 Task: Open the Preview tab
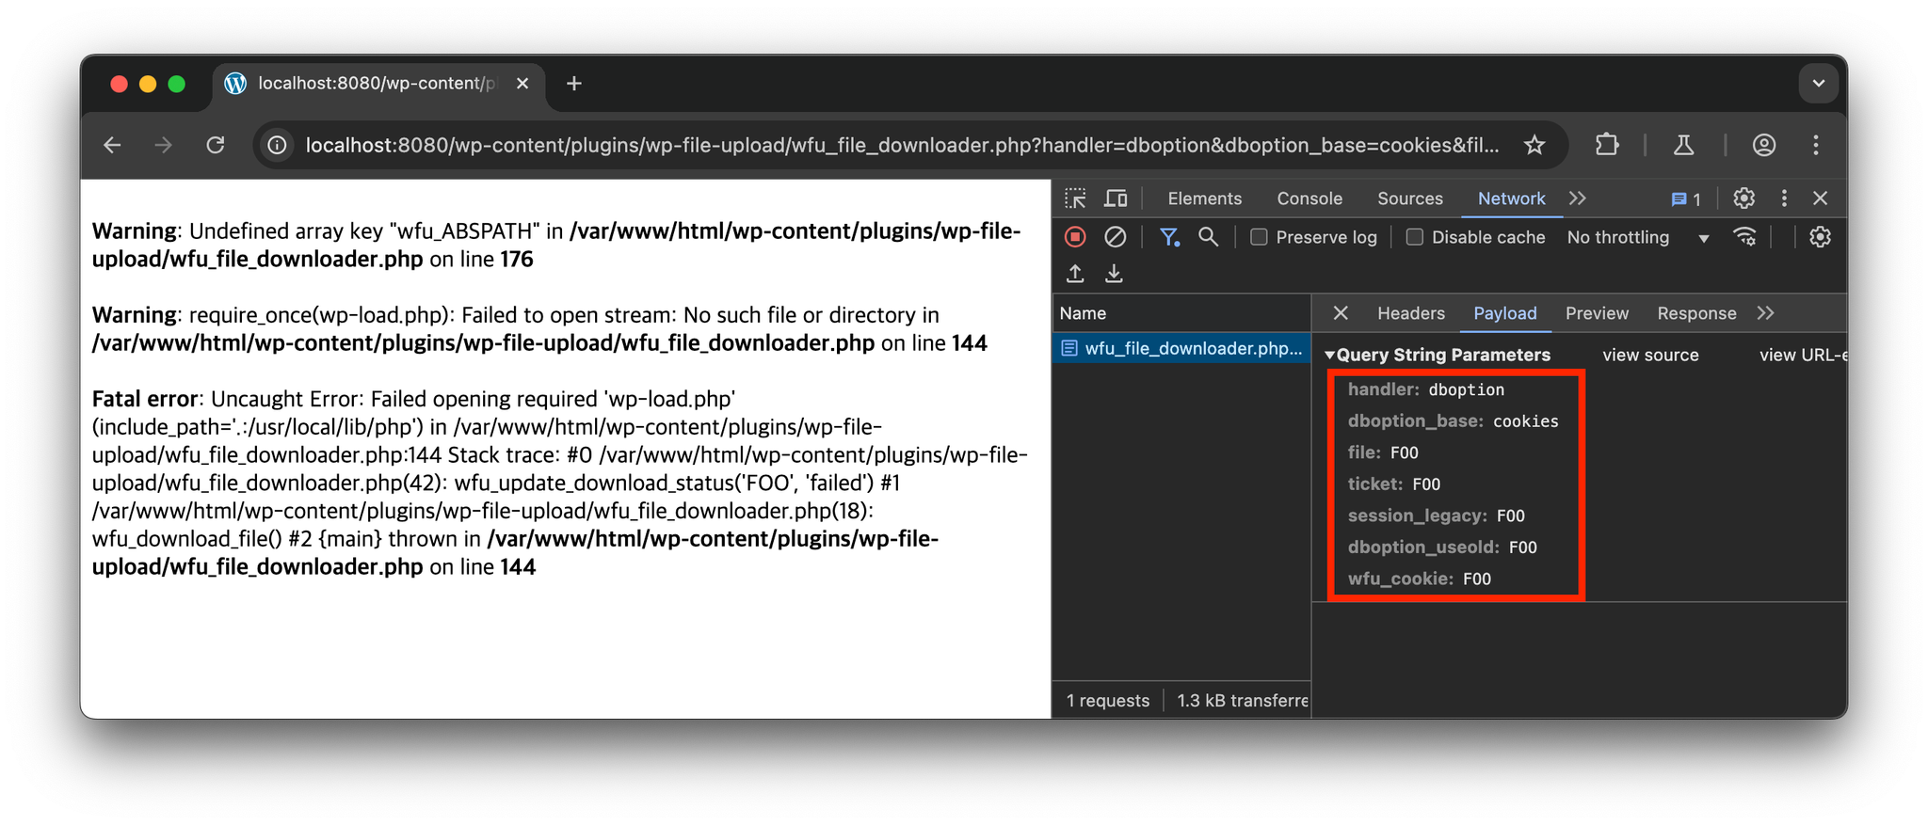(1597, 313)
